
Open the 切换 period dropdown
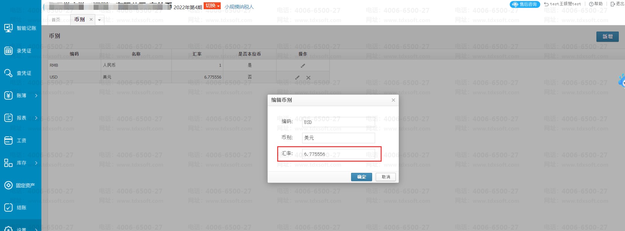pos(212,6)
